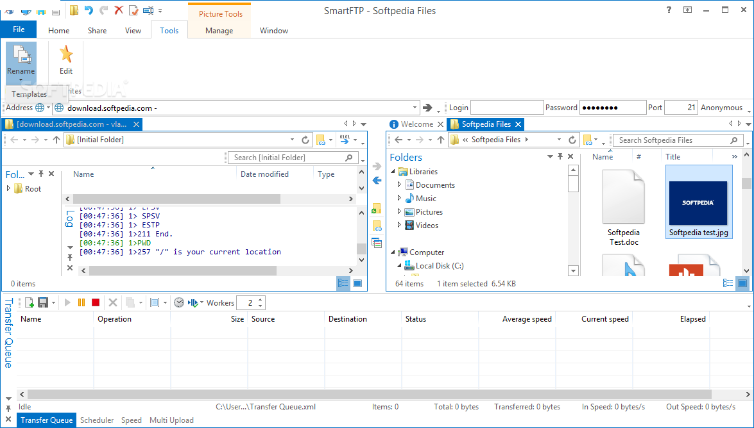
Task: Pause the transfer queue
Action: pos(81,302)
